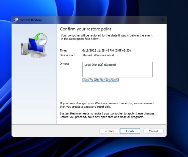Image resolution: width=188 pixels, height=157 pixels.
Task: Click the Description: field label
Action: tap(67, 55)
